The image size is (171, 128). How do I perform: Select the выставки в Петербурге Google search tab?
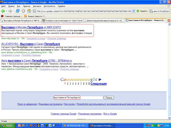[145, 20]
